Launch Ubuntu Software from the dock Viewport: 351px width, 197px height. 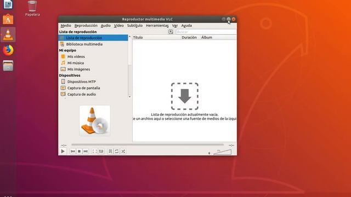pos(8,19)
